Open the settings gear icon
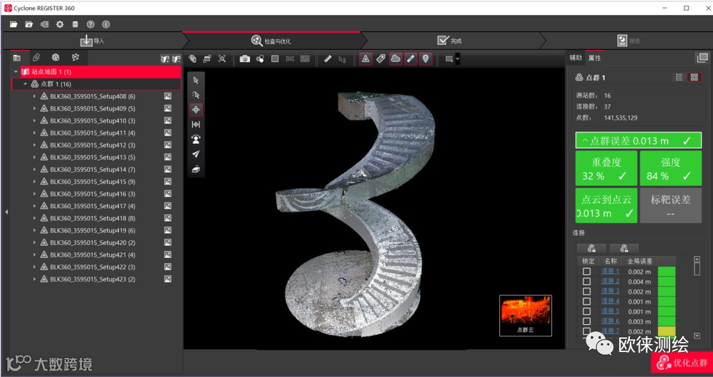 click(x=59, y=24)
